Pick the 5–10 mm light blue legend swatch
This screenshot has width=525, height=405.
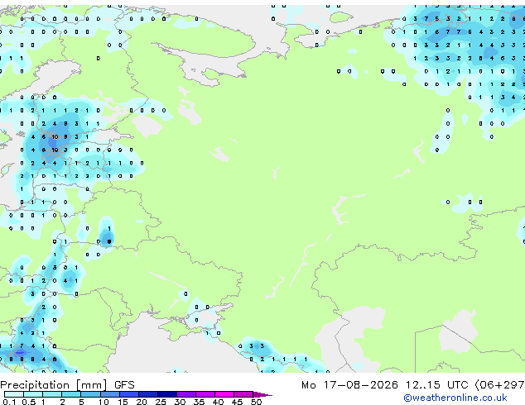click(x=91, y=394)
